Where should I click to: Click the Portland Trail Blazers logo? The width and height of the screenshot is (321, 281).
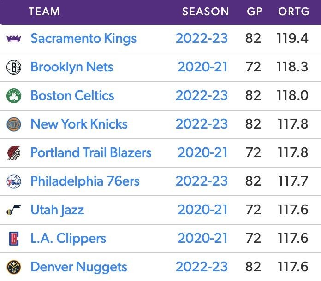pos(14,153)
